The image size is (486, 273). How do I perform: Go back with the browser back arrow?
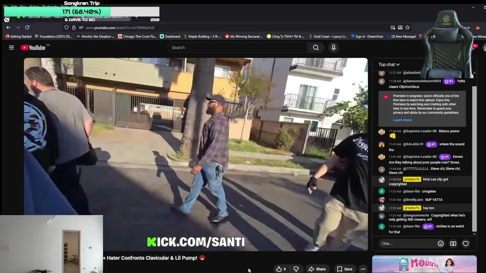point(8,27)
